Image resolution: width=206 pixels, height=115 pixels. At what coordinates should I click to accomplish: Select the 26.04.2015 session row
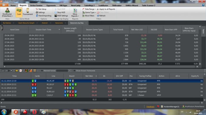(x=101, y=46)
